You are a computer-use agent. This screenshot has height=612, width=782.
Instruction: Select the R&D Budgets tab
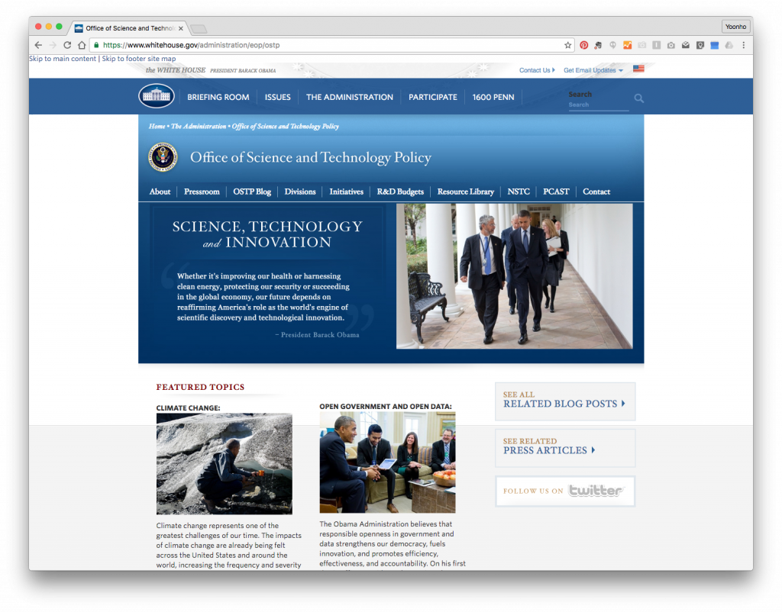click(x=400, y=192)
